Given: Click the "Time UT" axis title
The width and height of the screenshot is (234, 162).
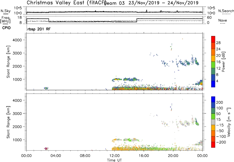Looking at the screenshot, I should tap(114, 160).
